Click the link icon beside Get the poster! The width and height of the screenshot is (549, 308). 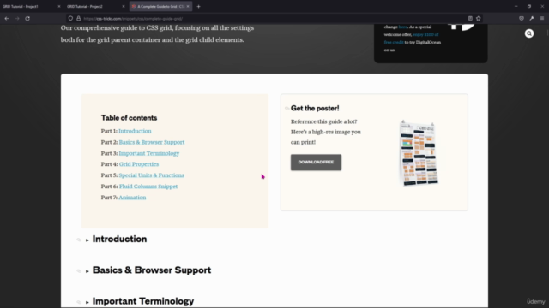(x=287, y=109)
